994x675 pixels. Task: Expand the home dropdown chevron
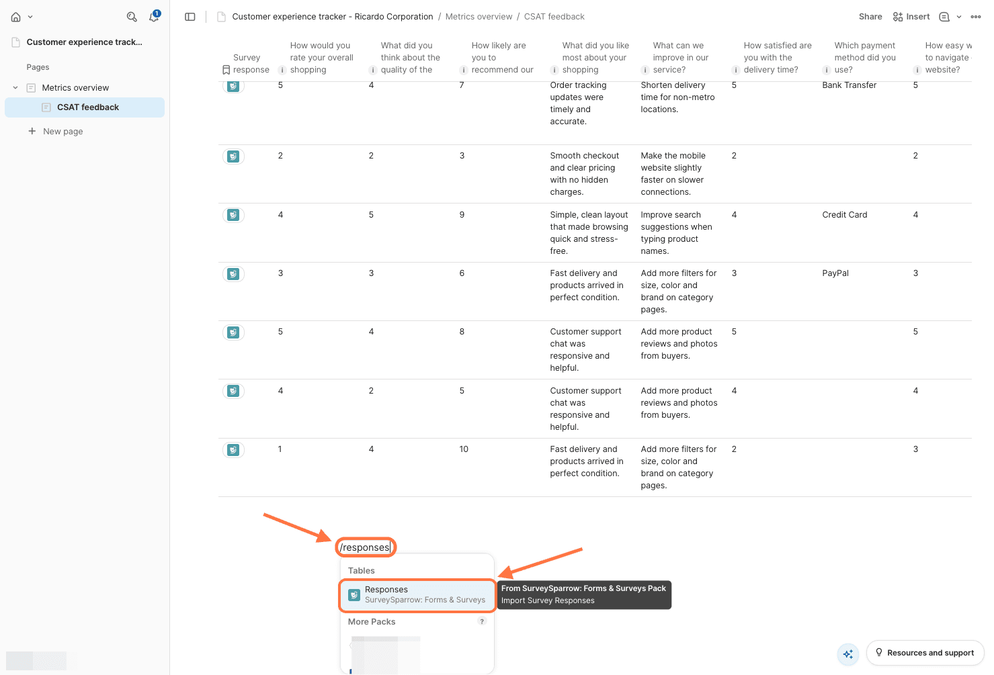click(x=30, y=17)
